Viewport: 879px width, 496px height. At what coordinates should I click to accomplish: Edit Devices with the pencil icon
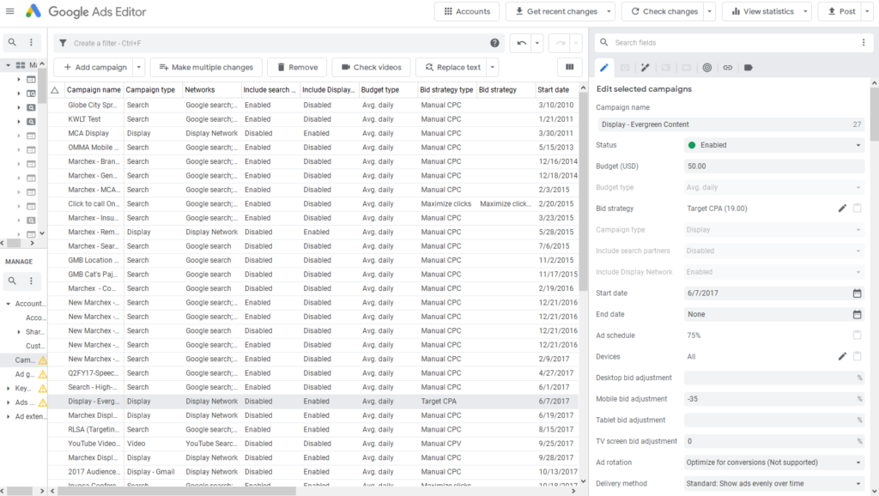(x=842, y=356)
